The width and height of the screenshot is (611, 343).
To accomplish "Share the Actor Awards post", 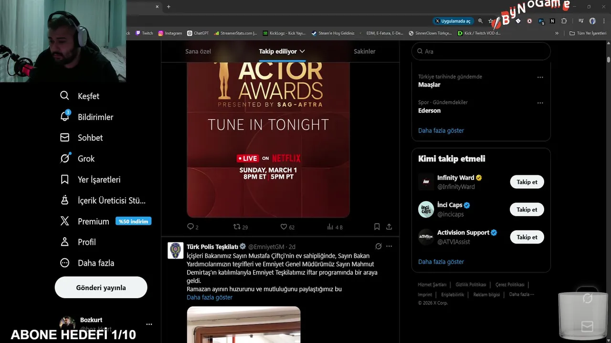I will click(x=389, y=227).
